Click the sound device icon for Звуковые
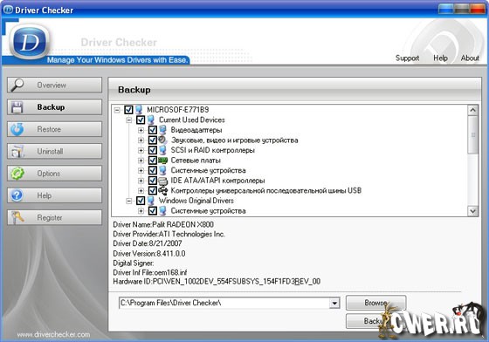 (162, 140)
